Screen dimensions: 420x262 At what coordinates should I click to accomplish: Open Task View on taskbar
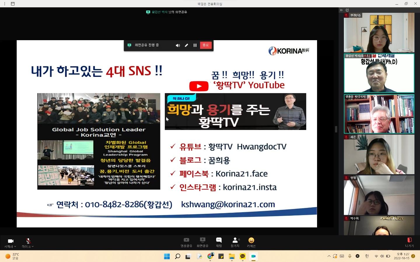coord(188,256)
